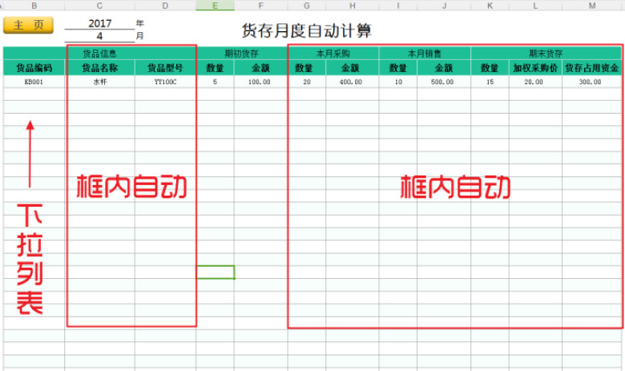Select sales amount cell 500.00
This screenshot has height=371, width=625.
pyautogui.click(x=444, y=82)
